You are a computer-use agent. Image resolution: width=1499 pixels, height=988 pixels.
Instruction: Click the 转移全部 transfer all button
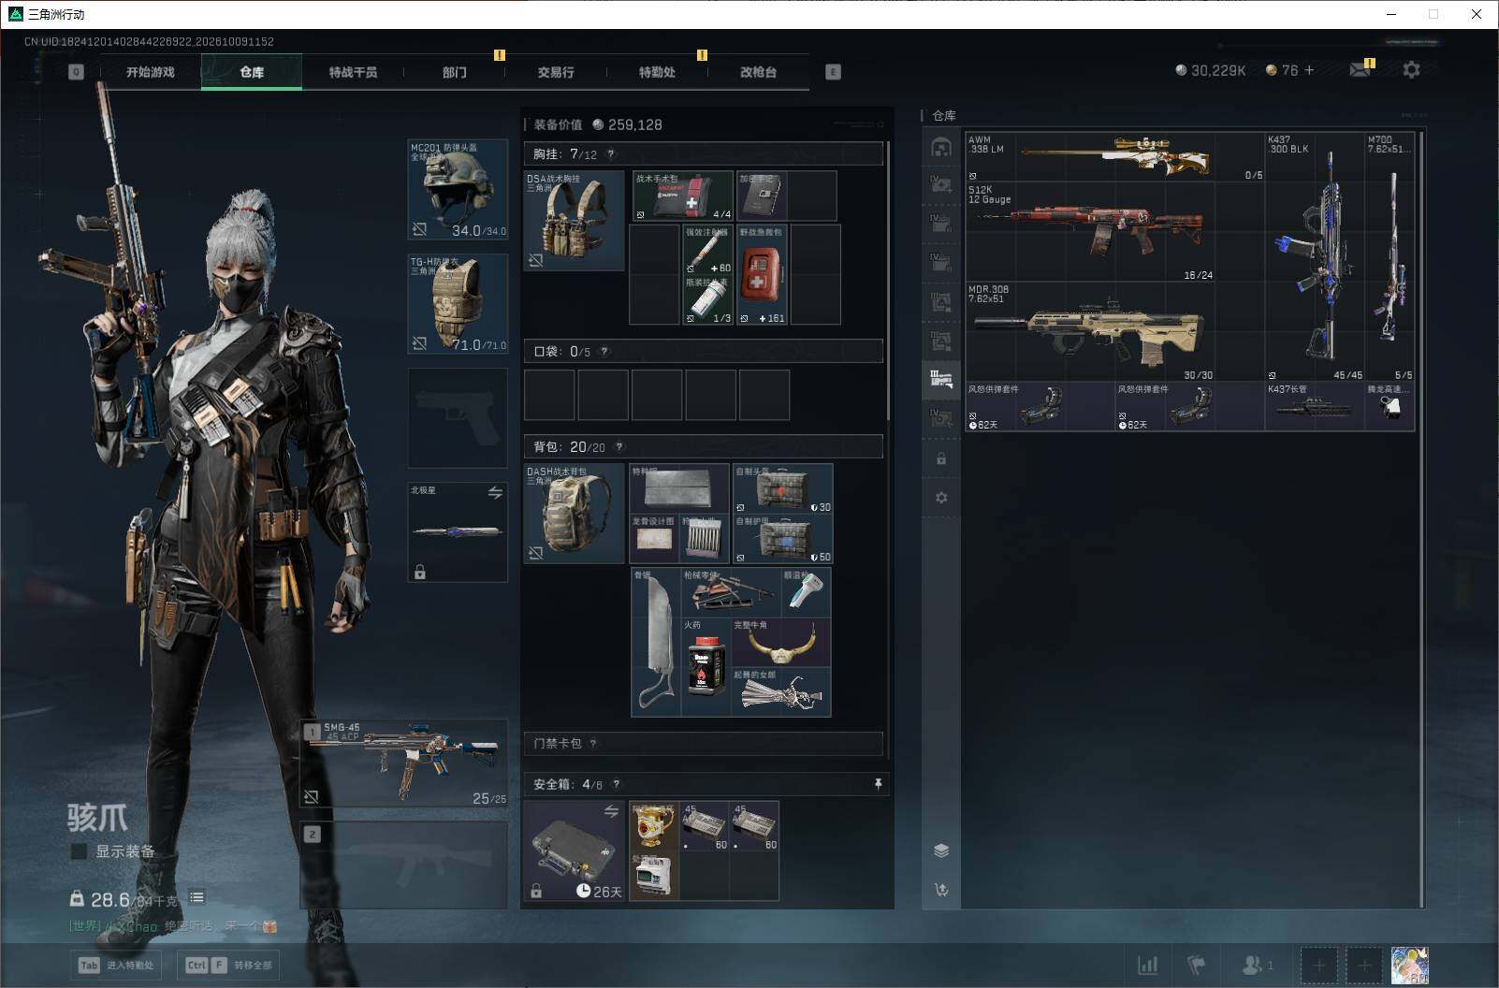229,965
